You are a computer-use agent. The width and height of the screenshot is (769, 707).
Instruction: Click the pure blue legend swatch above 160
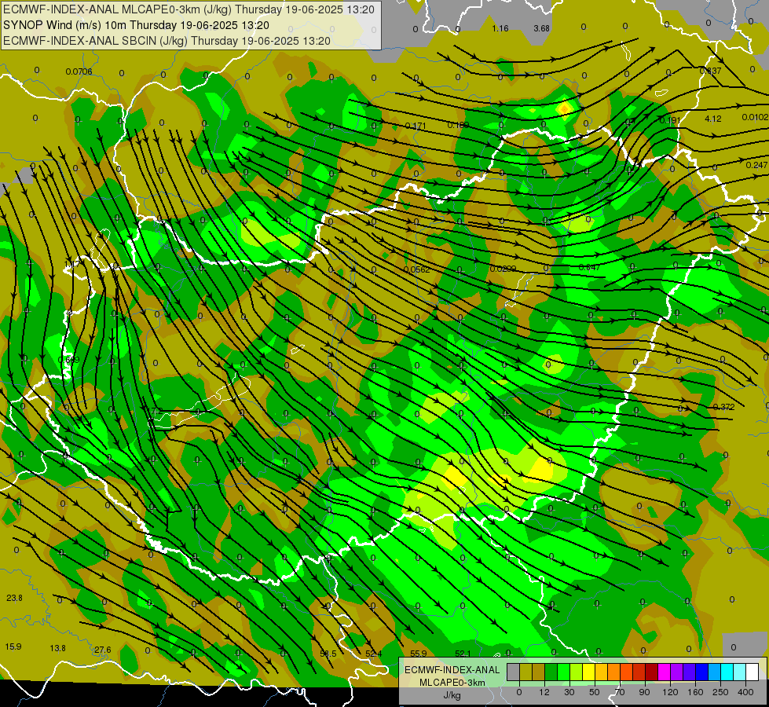click(702, 672)
